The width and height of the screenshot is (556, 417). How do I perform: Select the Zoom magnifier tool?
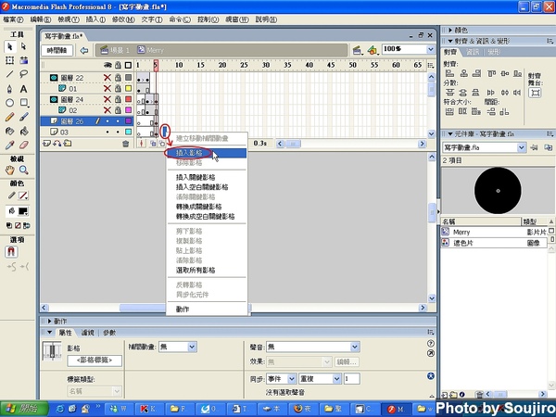[x=24, y=171]
